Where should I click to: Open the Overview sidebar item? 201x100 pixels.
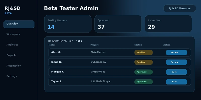tap(19, 24)
